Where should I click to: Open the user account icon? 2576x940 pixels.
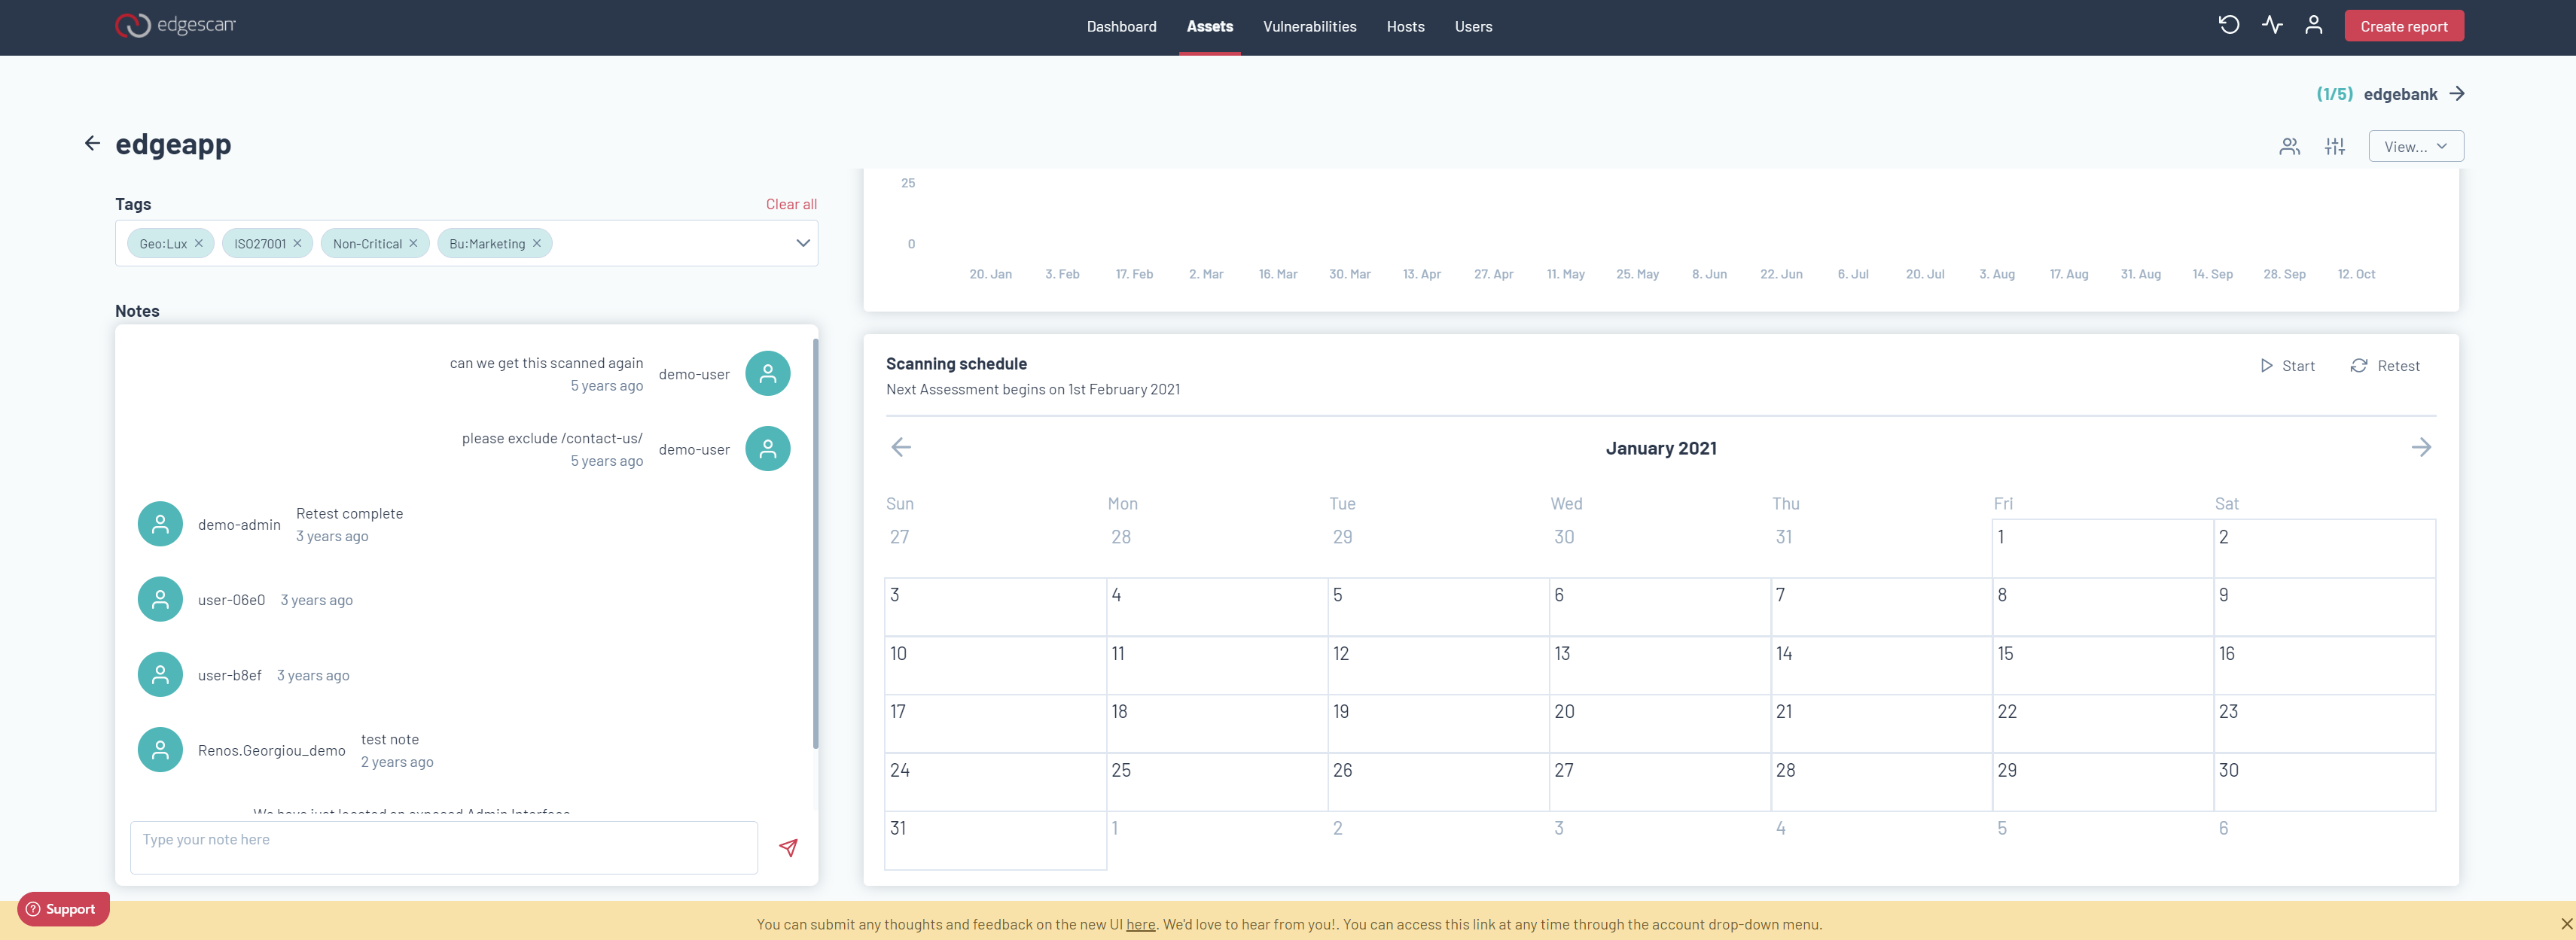click(2313, 25)
